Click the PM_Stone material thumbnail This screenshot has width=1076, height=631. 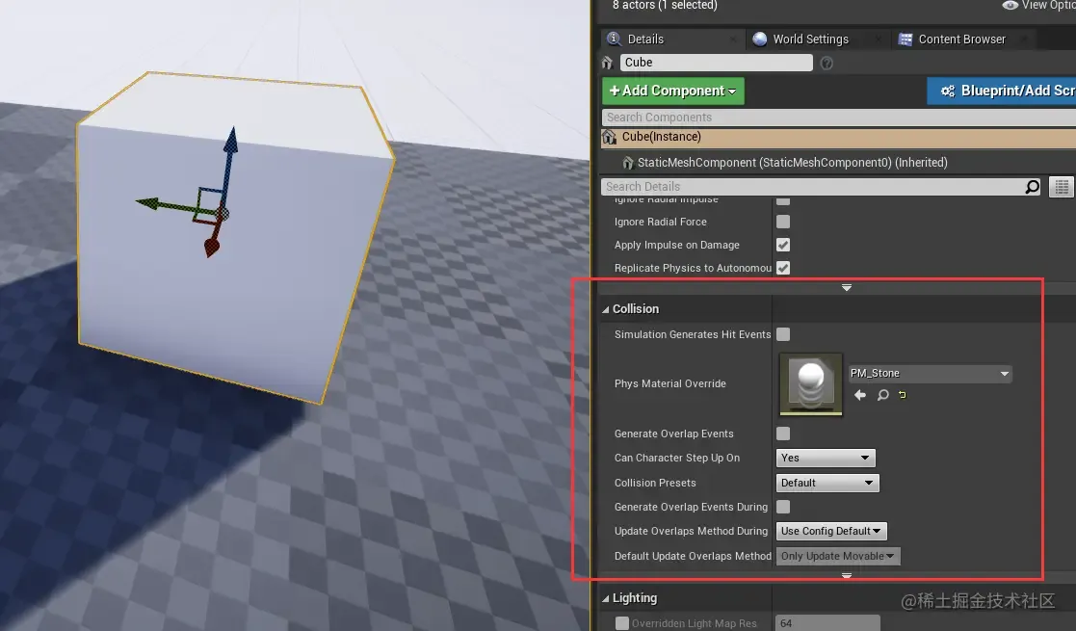(811, 383)
